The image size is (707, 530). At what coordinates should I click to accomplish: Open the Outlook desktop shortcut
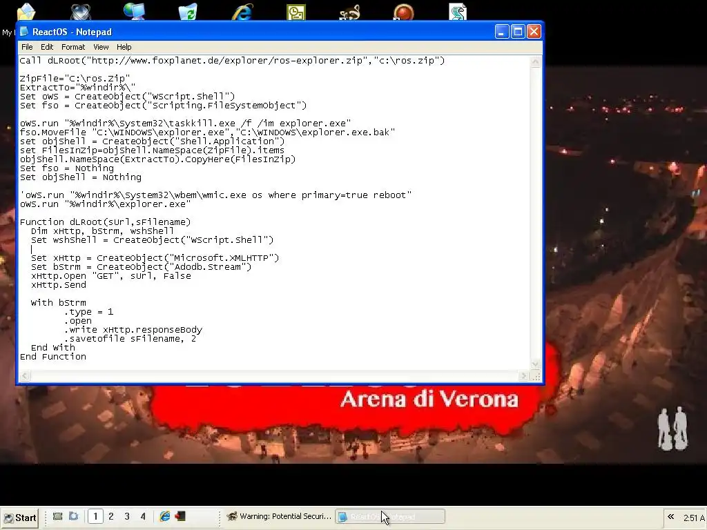(x=296, y=12)
